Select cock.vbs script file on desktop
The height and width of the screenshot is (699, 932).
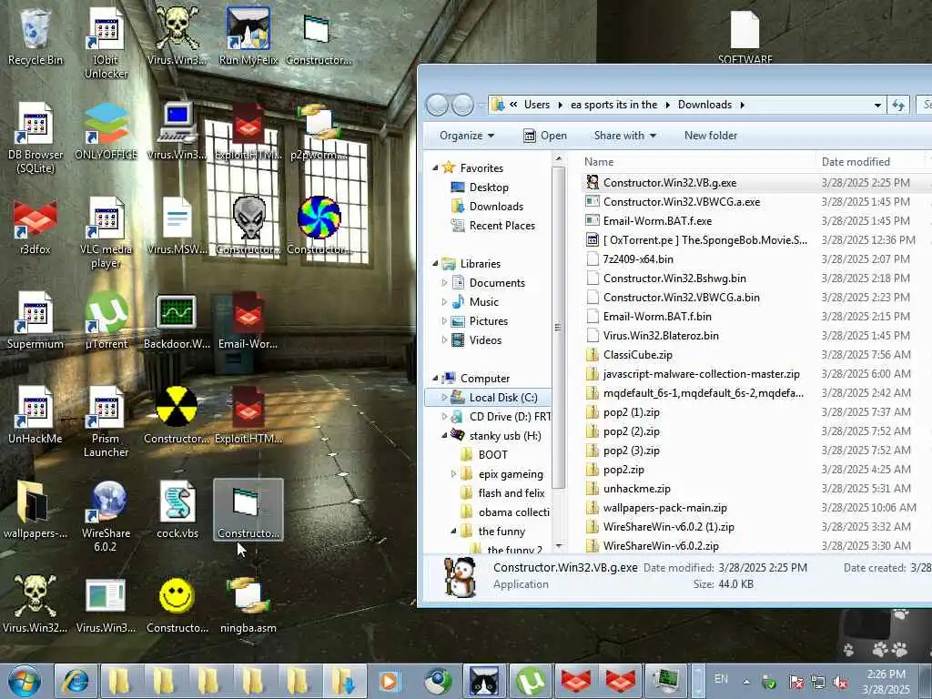pos(177,510)
